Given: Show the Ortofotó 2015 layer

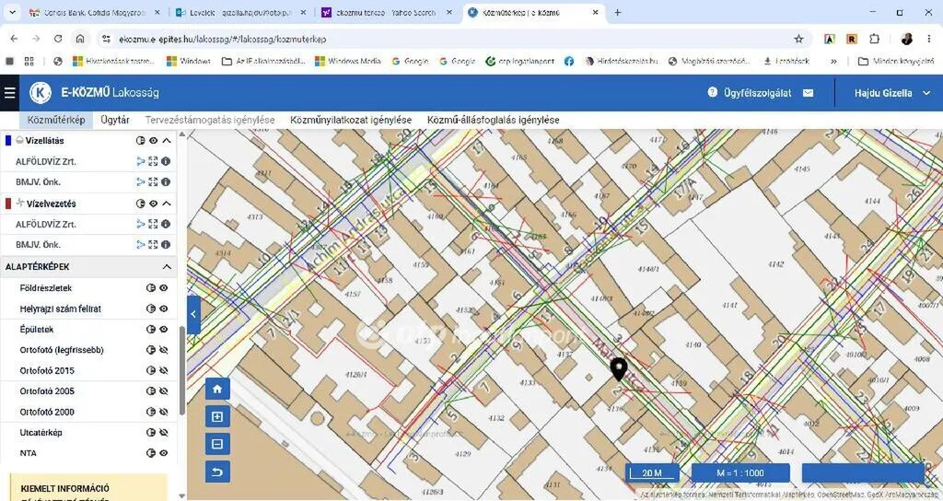Looking at the screenshot, I should click(164, 370).
